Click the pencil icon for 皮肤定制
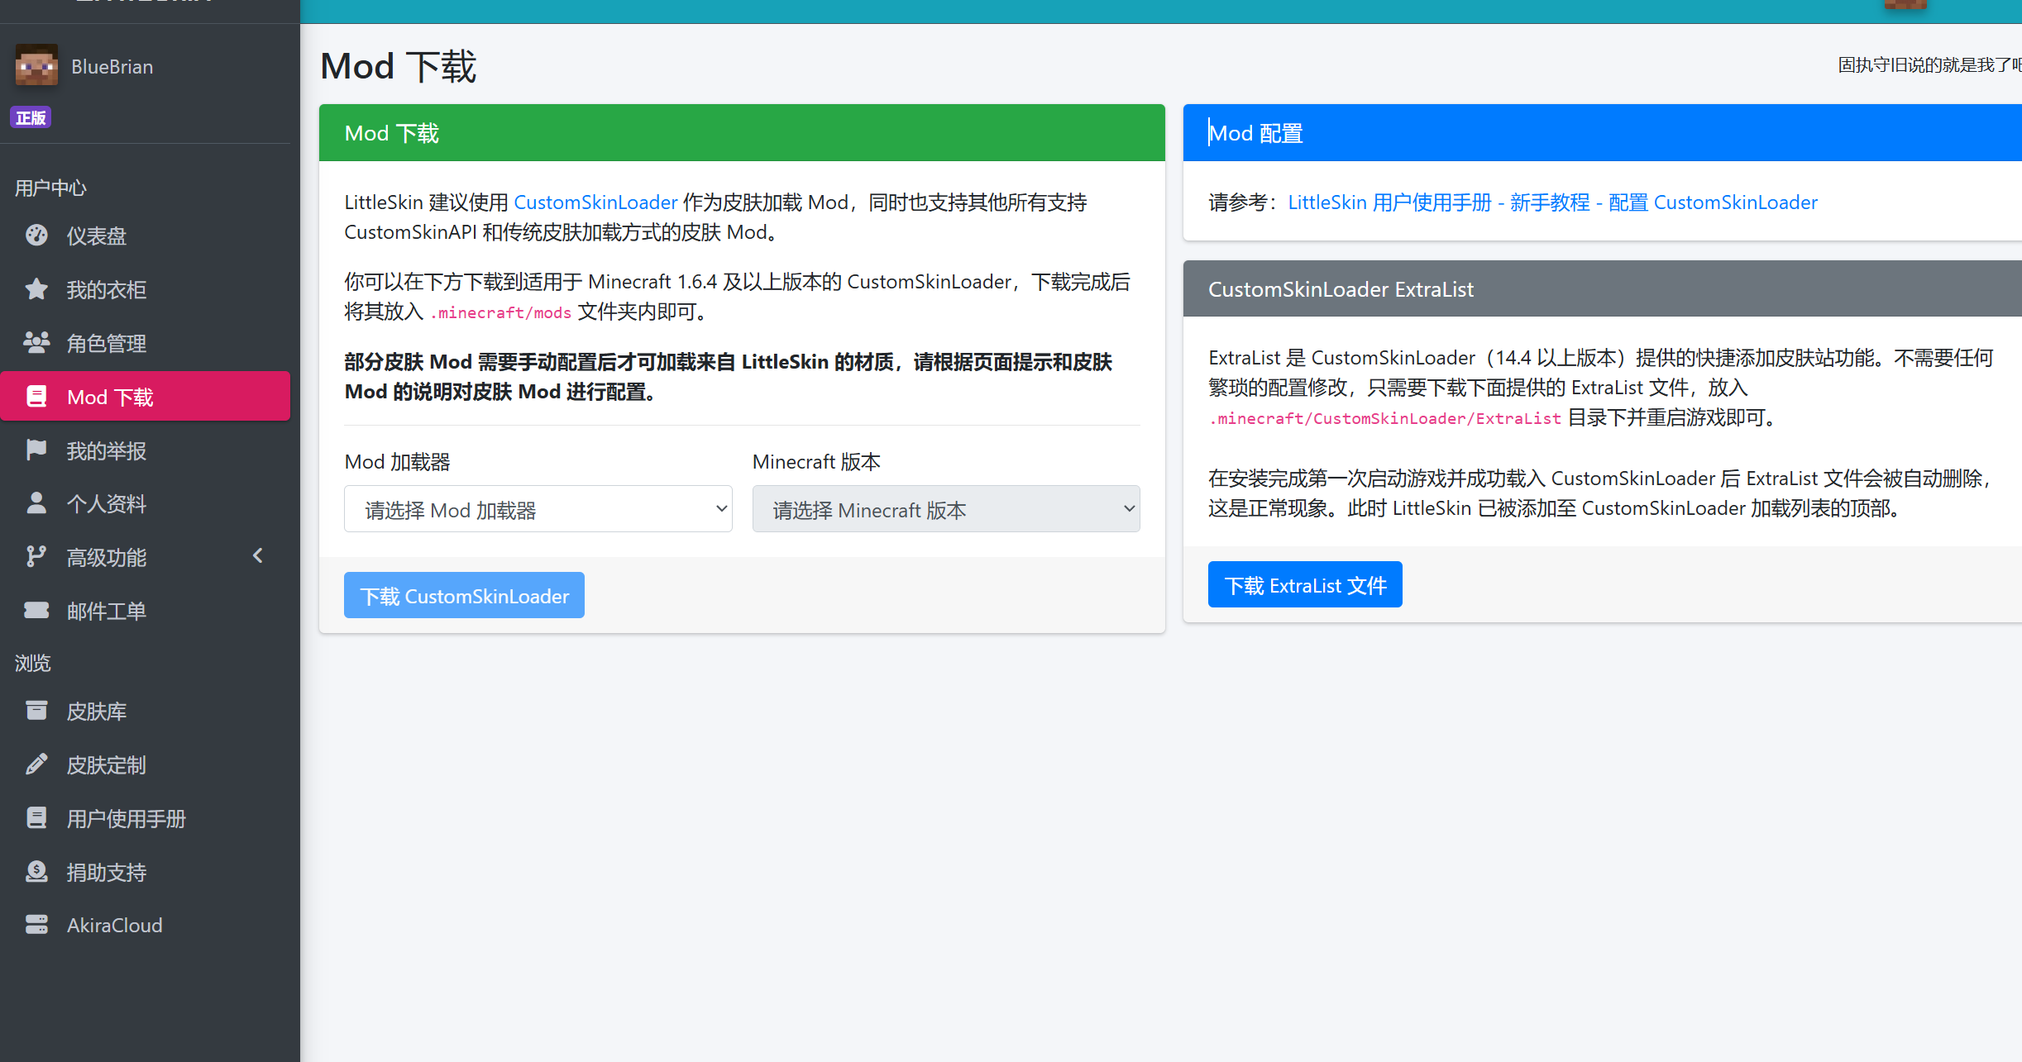The image size is (2022, 1062). pyautogui.click(x=36, y=764)
